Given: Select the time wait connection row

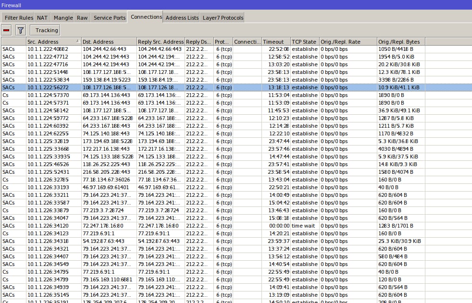Looking at the screenshot, I should click(x=236, y=226).
